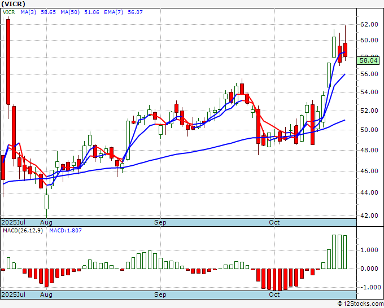This screenshot has width=384, height=308.
Task: Click the 1.000 MACD axis label
Action: pyautogui.click(x=369, y=250)
